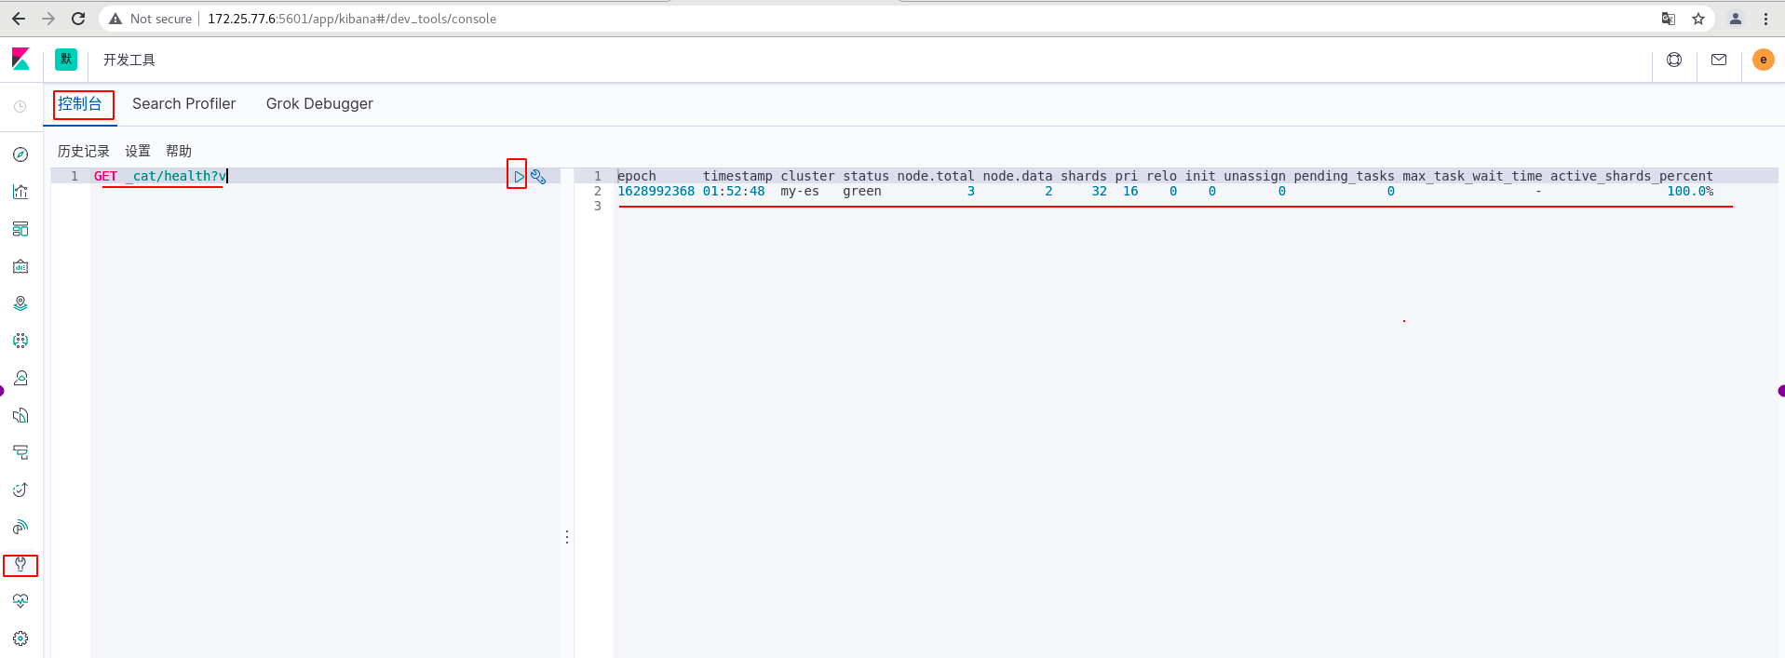Click 开发工具 breadcrumb title
1785x658 pixels.
point(129,60)
